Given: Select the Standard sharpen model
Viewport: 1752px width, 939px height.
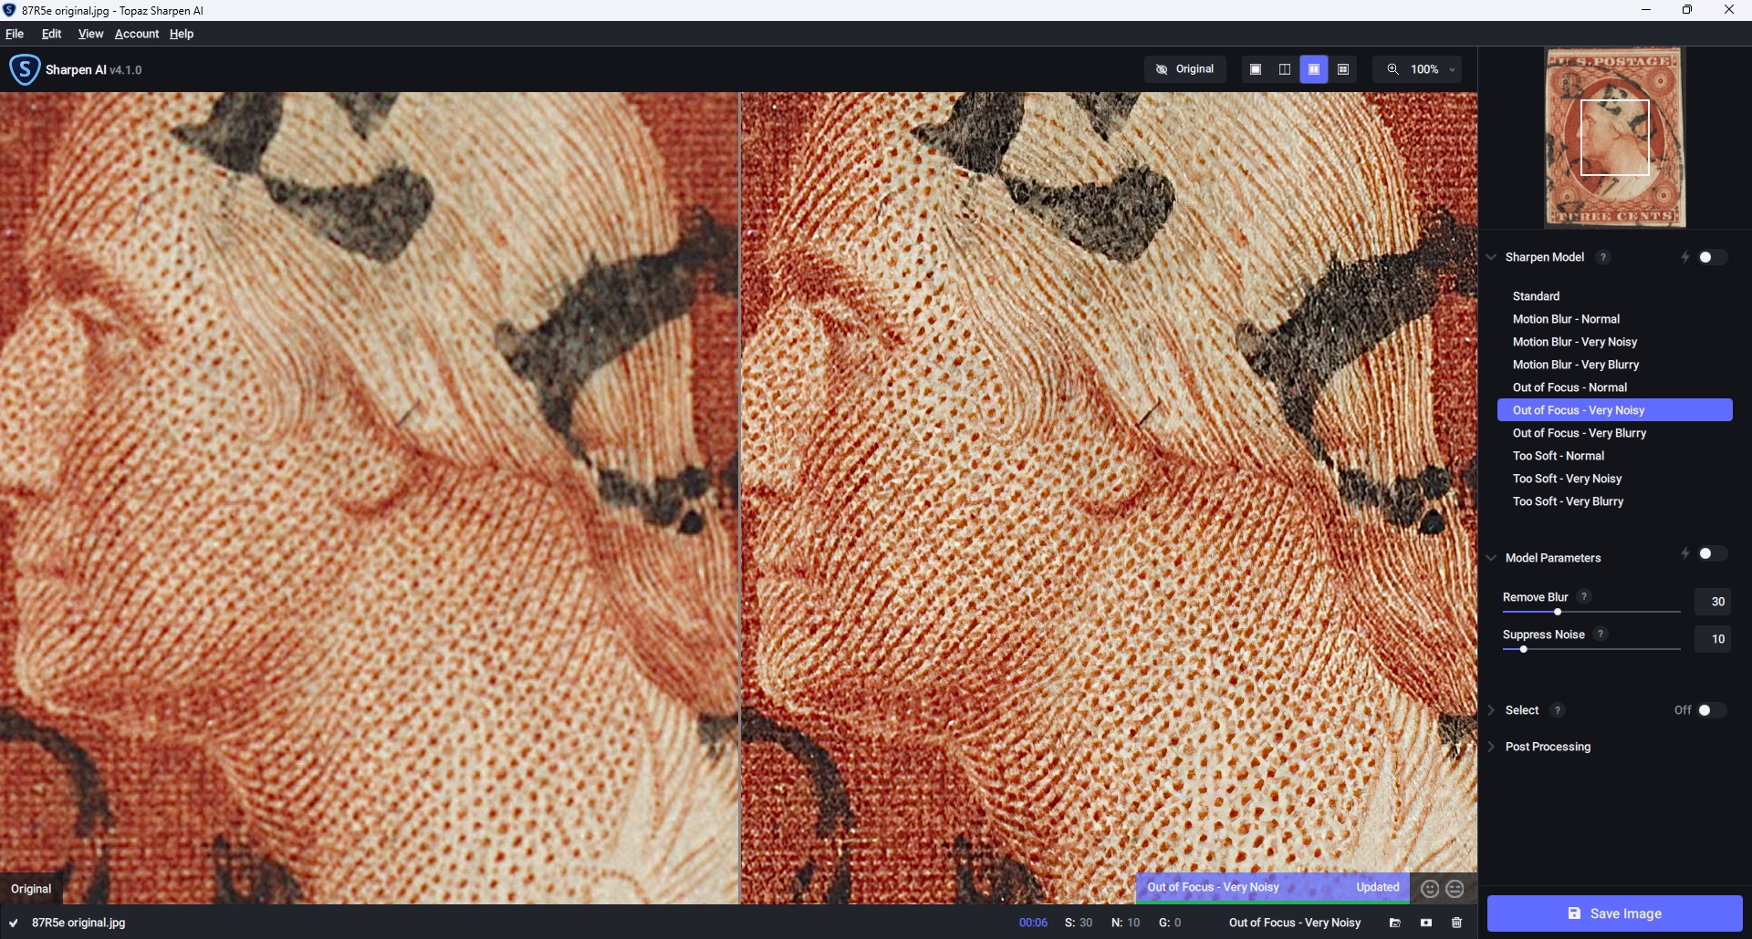Looking at the screenshot, I should [x=1614, y=296].
